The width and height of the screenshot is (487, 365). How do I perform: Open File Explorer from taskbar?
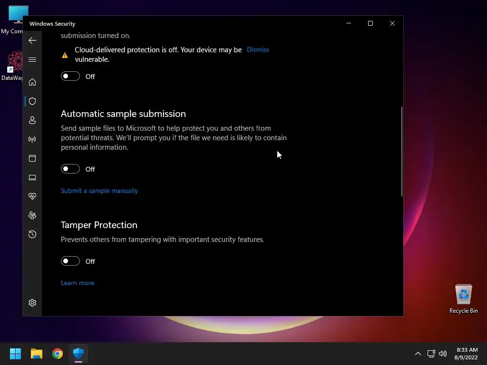[36, 354]
